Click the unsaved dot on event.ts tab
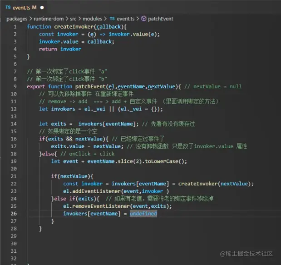 click(x=42, y=8)
